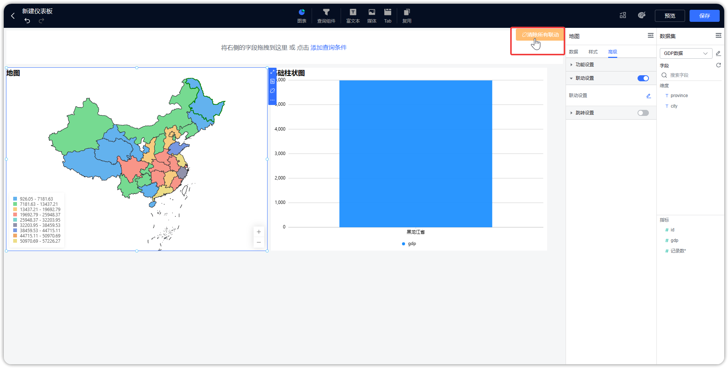Image resolution: width=728 pixels, height=368 pixels.
Task: Click the 黑龙江省 blue bar in chart
Action: [416, 154]
